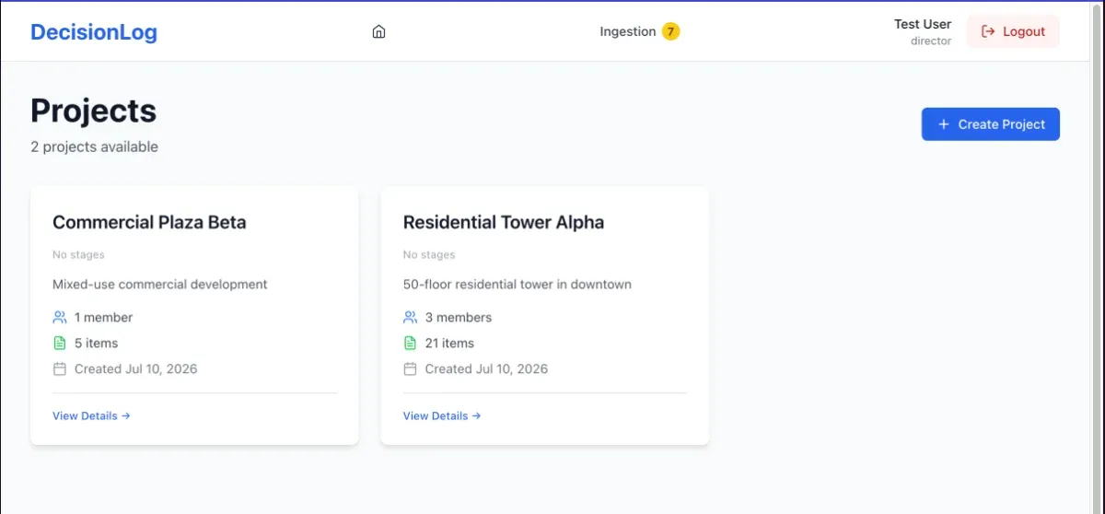Open the home icon in the header

(378, 31)
